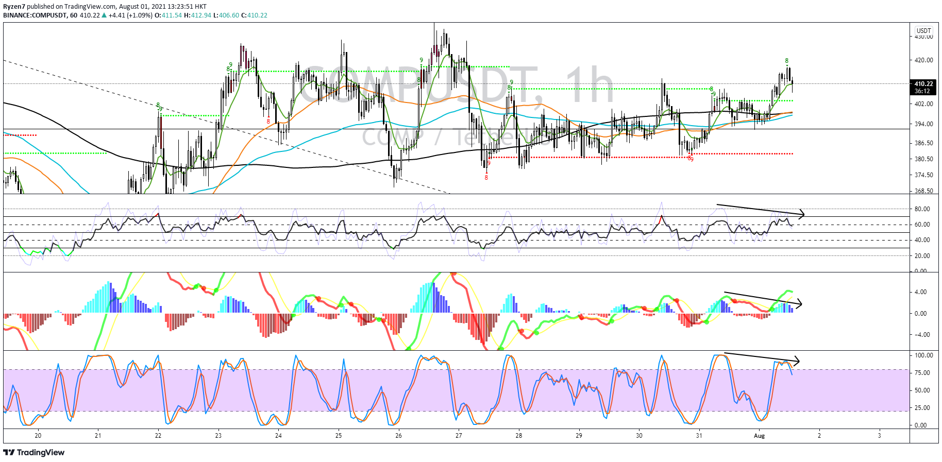The image size is (942, 462).
Task: Click the 25.00 stochastic axis label
Action: (922, 407)
